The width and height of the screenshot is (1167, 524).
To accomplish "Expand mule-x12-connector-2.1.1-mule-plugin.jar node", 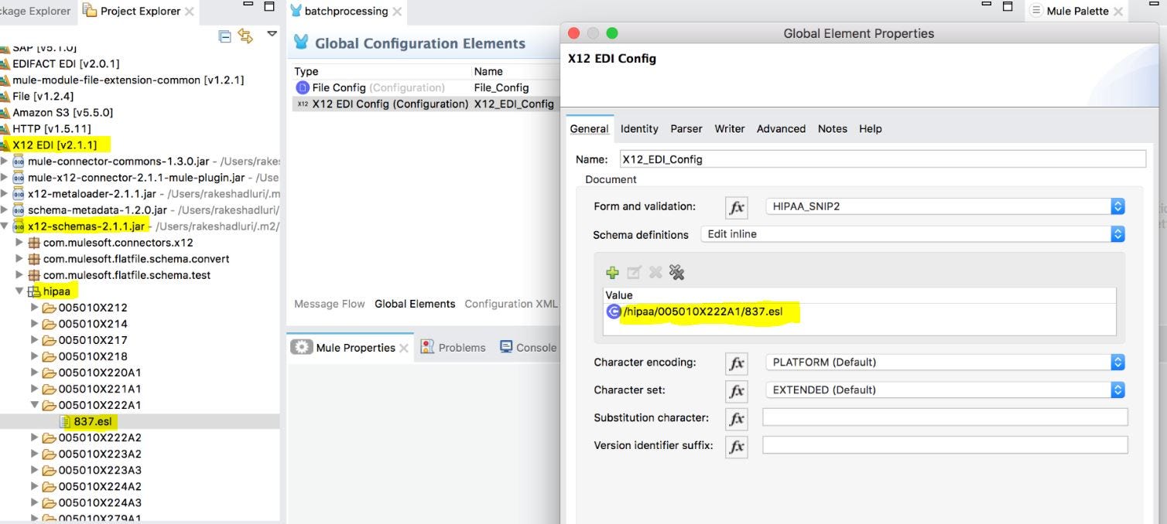I will (5, 177).
